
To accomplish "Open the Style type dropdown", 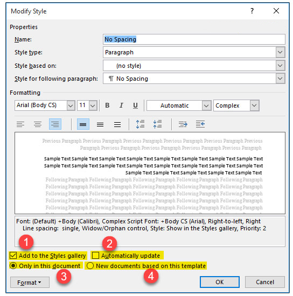I will click(x=280, y=52).
